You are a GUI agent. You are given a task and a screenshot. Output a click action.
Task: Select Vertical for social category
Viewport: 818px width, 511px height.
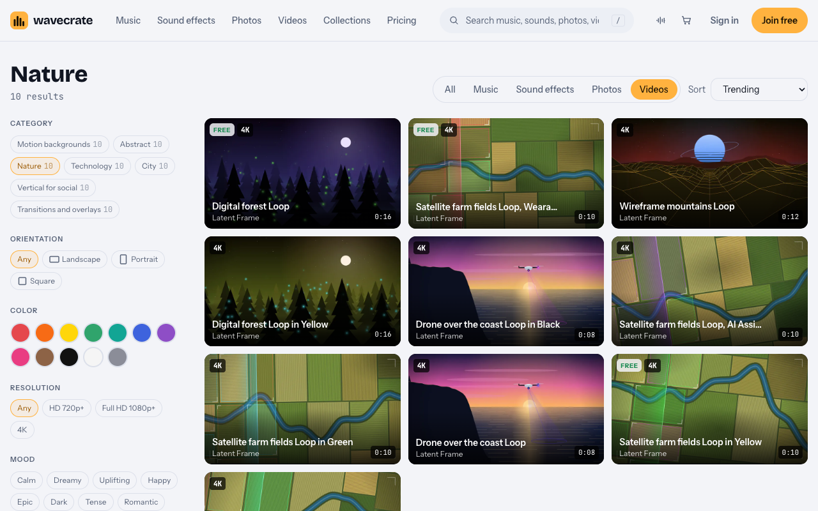click(x=53, y=188)
